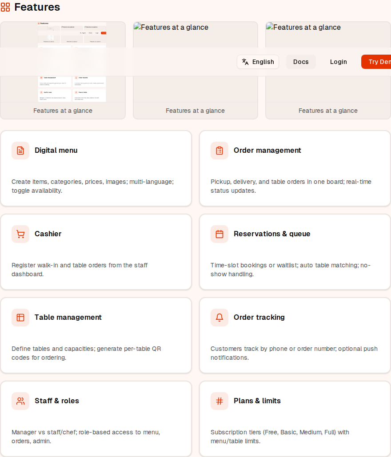Image resolution: width=391 pixels, height=457 pixels.
Task: Click the Features heading link
Action: tap(37, 7)
